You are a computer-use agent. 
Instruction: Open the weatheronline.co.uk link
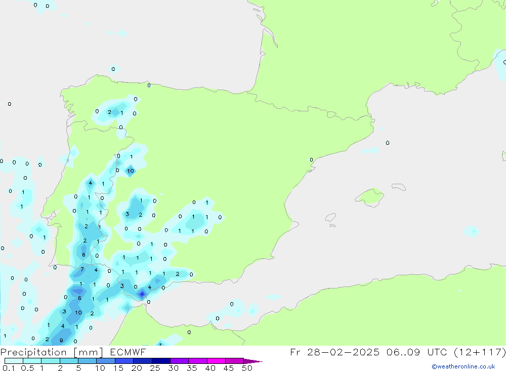(463, 366)
